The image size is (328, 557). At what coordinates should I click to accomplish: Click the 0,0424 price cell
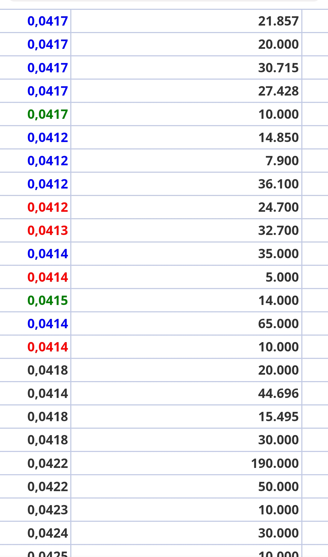(x=35, y=533)
